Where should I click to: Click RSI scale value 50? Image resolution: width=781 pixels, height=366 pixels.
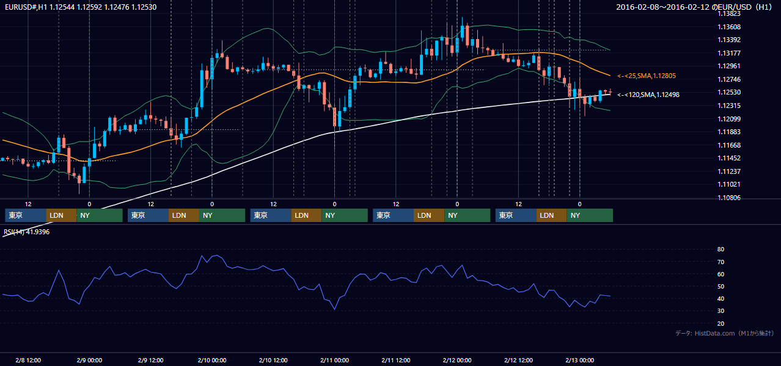point(721,286)
